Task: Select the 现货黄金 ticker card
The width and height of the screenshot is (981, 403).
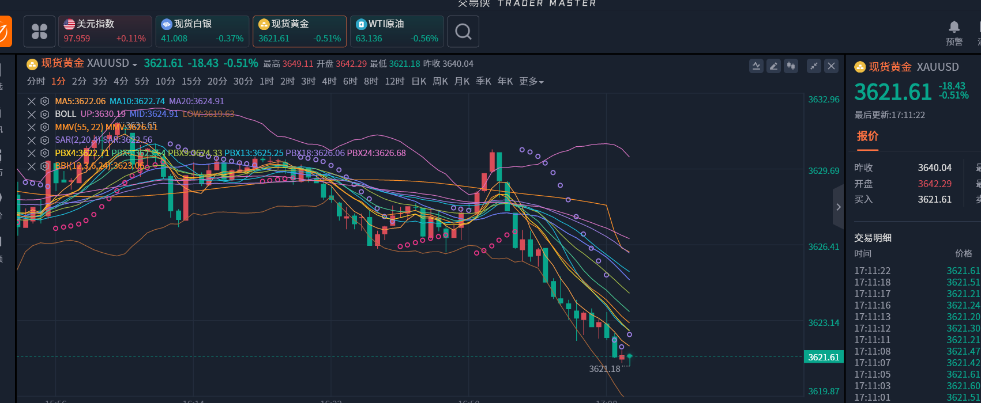Action: (x=300, y=31)
